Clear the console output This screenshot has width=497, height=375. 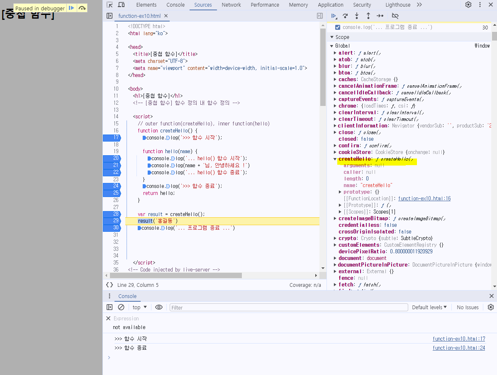coord(121,308)
